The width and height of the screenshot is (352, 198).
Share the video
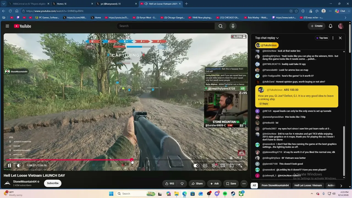[x=197, y=183]
